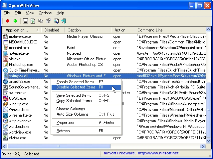Select the Photoshop.exe row icon
213x159 pixels.
[x=6, y=65]
